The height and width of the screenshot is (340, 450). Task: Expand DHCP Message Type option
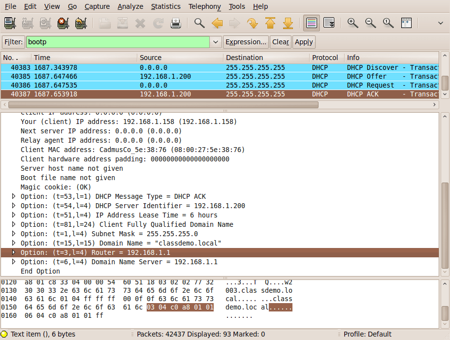tap(13, 196)
